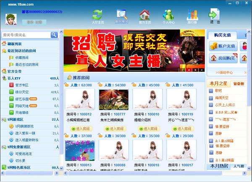Click the user avatar picture
The image size is (252, 182).
pyautogui.click(x=11, y=19)
